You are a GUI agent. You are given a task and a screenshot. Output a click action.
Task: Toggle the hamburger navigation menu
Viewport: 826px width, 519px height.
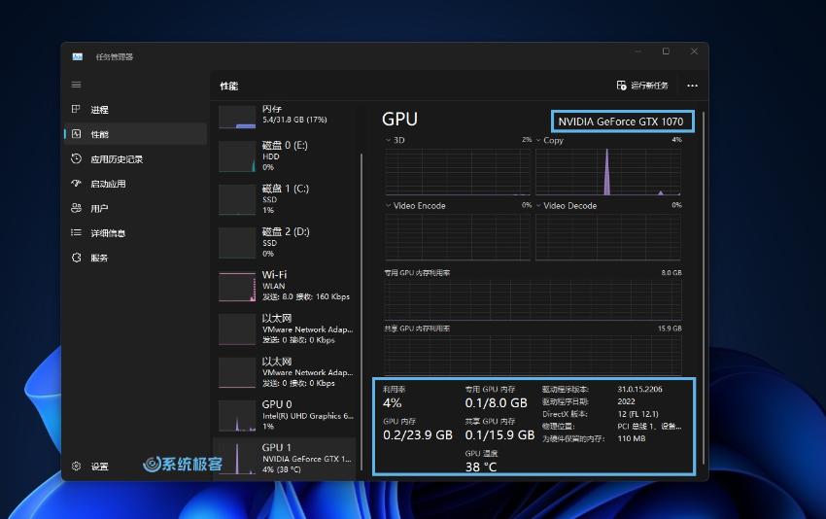click(77, 85)
